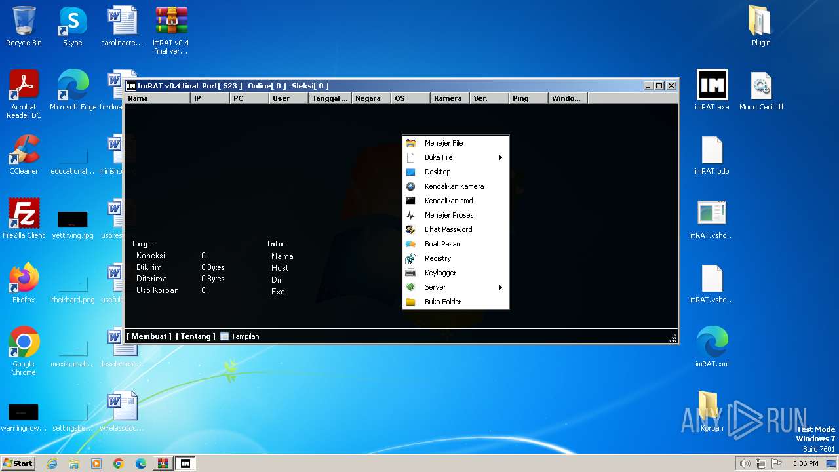The height and width of the screenshot is (472, 839).
Task: Click the blue Desktop icon in the context menu
Action: click(x=411, y=172)
